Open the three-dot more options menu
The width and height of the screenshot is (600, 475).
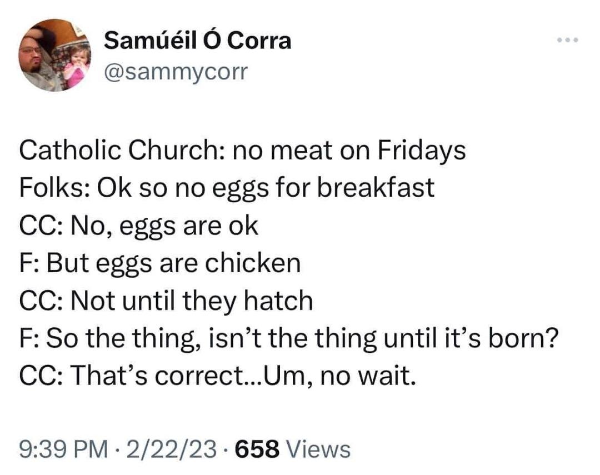[x=567, y=40]
